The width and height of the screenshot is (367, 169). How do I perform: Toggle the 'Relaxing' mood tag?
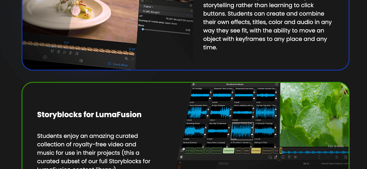point(199,151)
